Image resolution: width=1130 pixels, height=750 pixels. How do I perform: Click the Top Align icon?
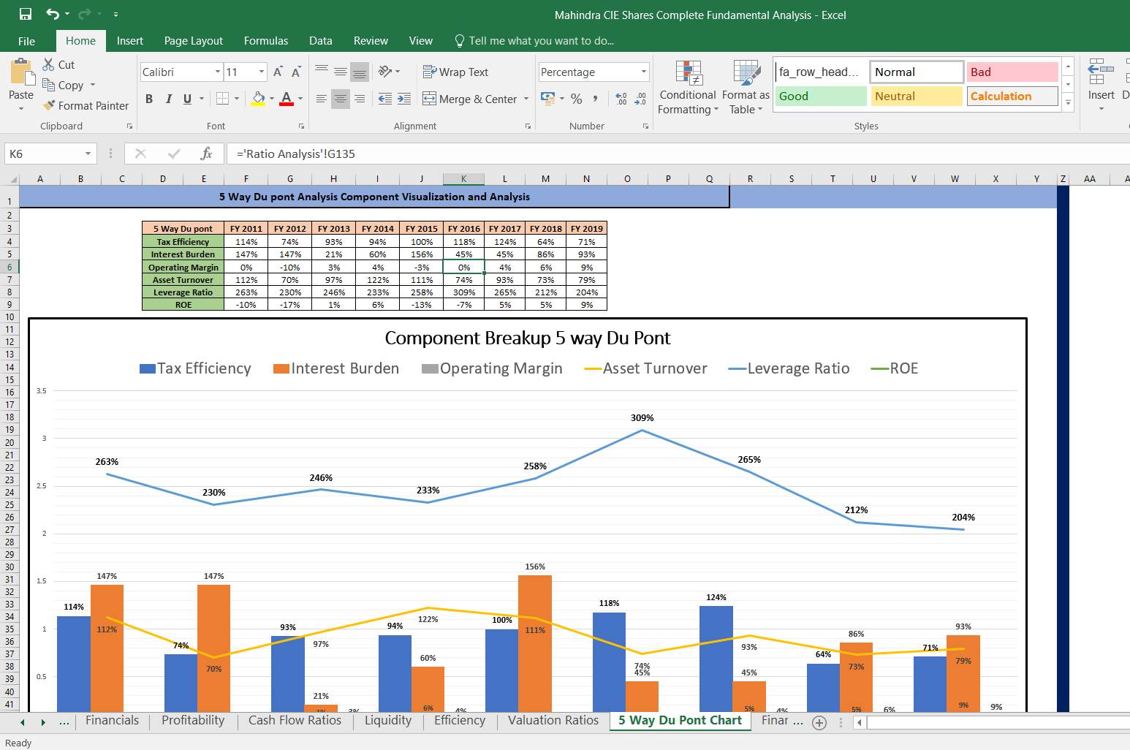click(x=322, y=71)
